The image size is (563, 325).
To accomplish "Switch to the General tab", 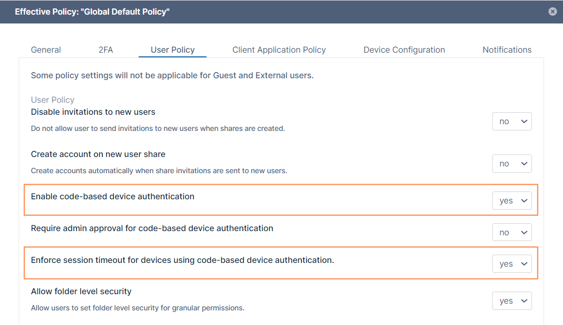I will (x=46, y=50).
